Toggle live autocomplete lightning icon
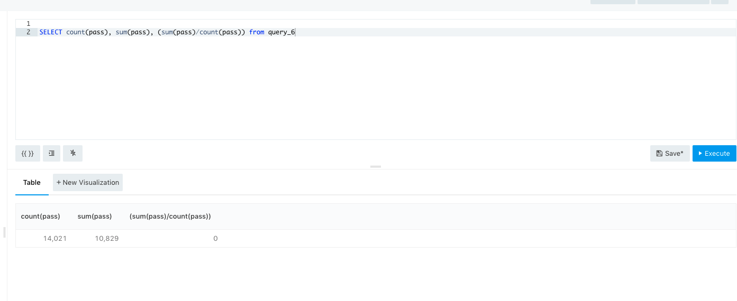Viewport: 737px width, 301px height. [x=72, y=153]
